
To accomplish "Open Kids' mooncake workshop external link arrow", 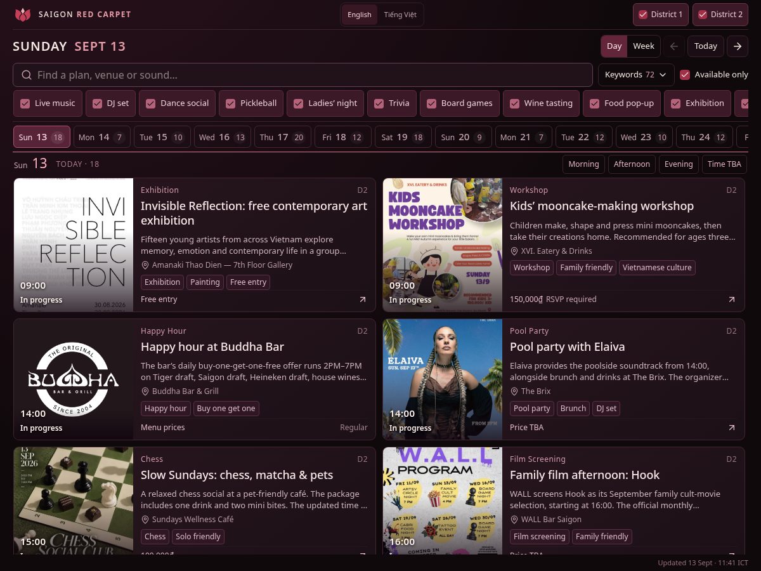I will (732, 299).
